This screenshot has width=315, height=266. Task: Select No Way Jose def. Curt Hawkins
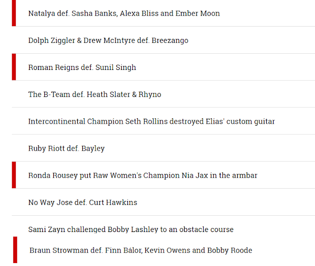(83, 202)
